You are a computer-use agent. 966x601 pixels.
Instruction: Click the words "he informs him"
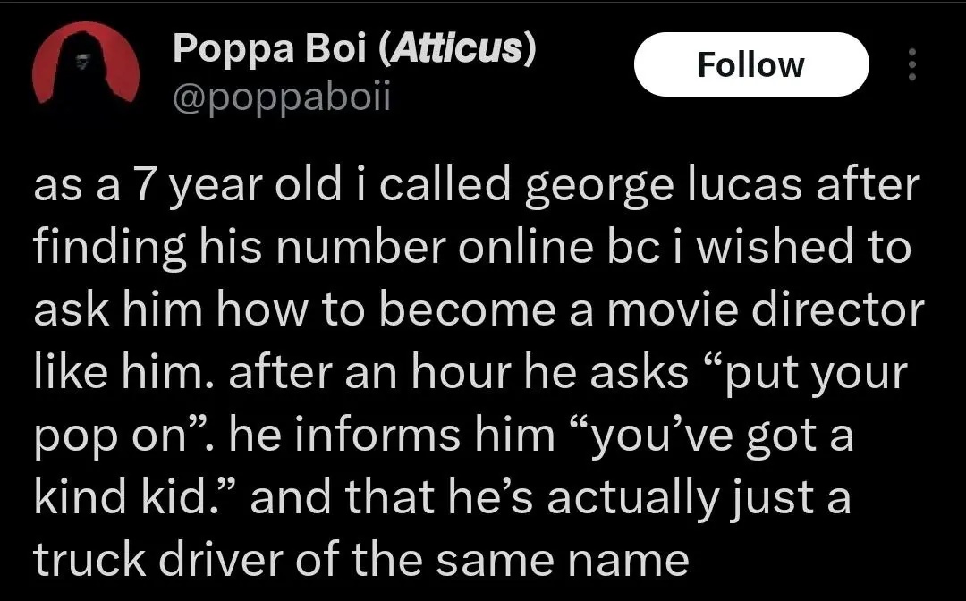pyautogui.click(x=393, y=436)
